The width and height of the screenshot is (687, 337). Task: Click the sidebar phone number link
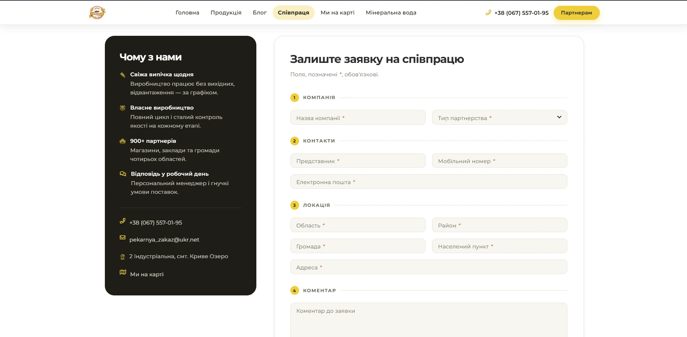pyautogui.click(x=155, y=223)
